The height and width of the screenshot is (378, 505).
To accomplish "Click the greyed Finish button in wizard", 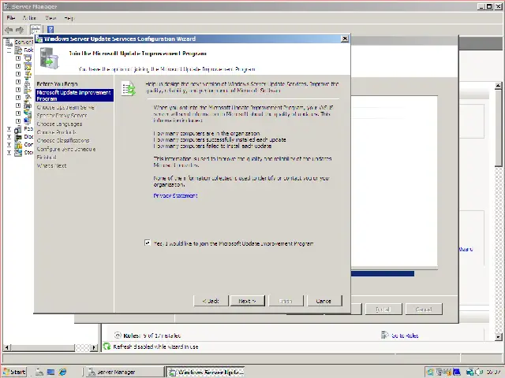I will tap(286, 301).
